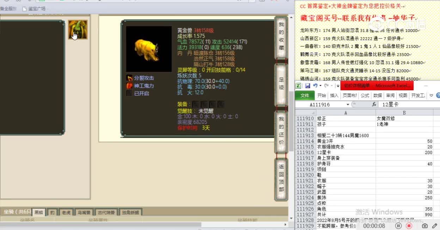
Task: Click the empty 已开启 skill slot
Action: [x=129, y=93]
